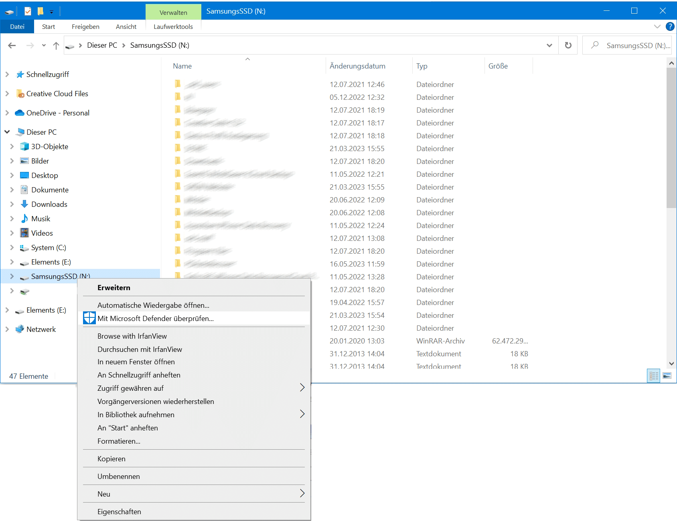
Task: Select the Netzwerk icon in navigation pane
Action: click(20, 329)
